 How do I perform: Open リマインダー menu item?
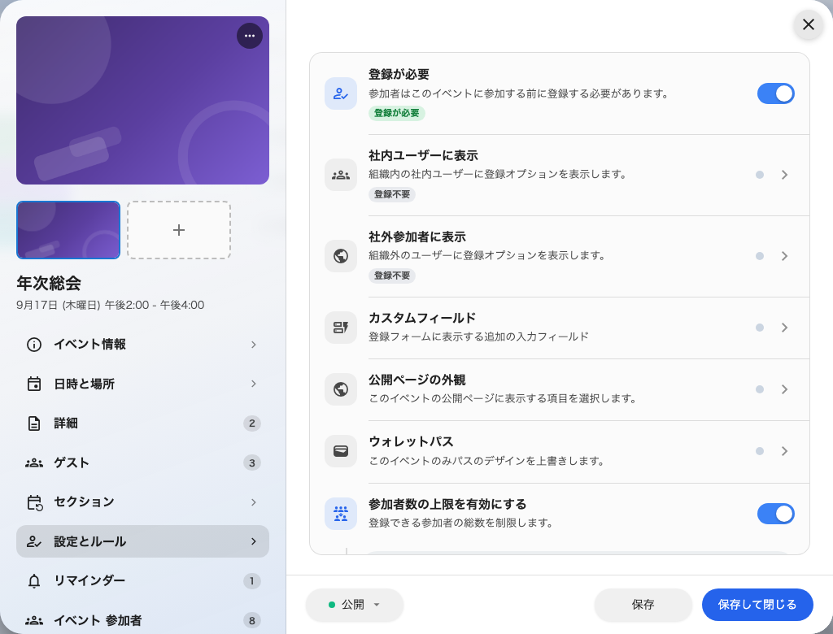pos(142,581)
